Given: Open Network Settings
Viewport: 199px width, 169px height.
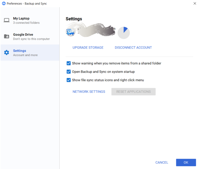Looking at the screenshot, I should pos(89,92).
